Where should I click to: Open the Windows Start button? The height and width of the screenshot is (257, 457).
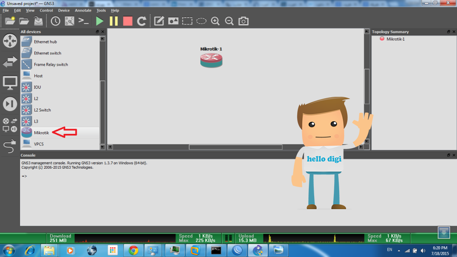[9, 251]
